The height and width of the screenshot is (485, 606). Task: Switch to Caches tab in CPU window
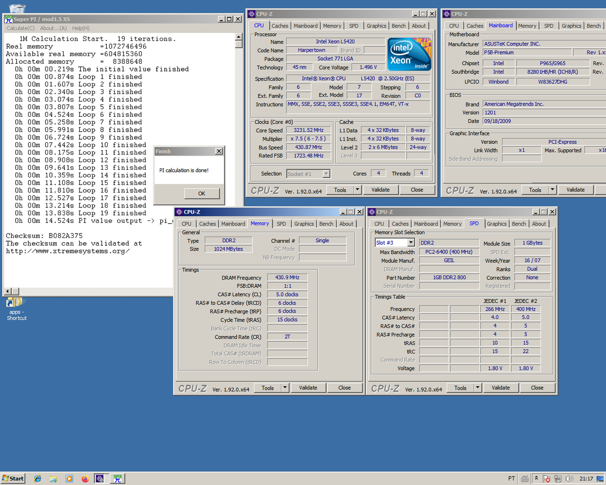(x=280, y=26)
